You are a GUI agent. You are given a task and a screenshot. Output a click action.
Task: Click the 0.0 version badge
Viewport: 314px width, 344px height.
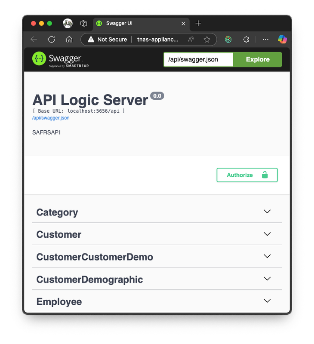(157, 96)
